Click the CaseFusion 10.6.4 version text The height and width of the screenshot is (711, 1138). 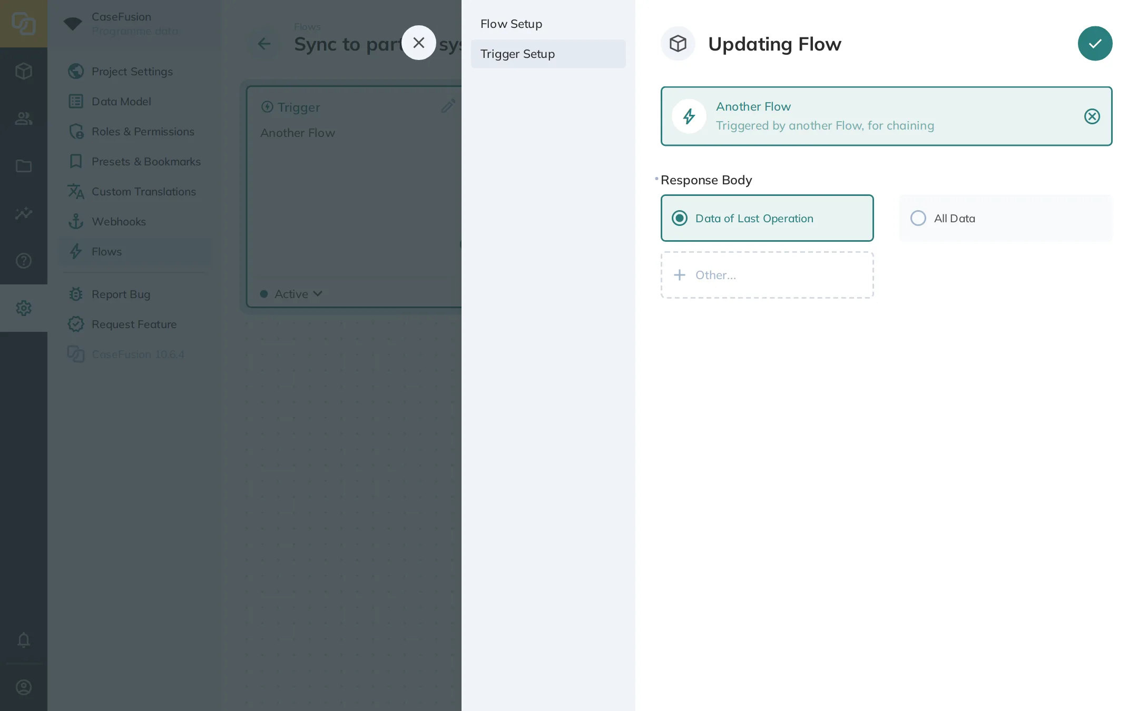(138, 354)
